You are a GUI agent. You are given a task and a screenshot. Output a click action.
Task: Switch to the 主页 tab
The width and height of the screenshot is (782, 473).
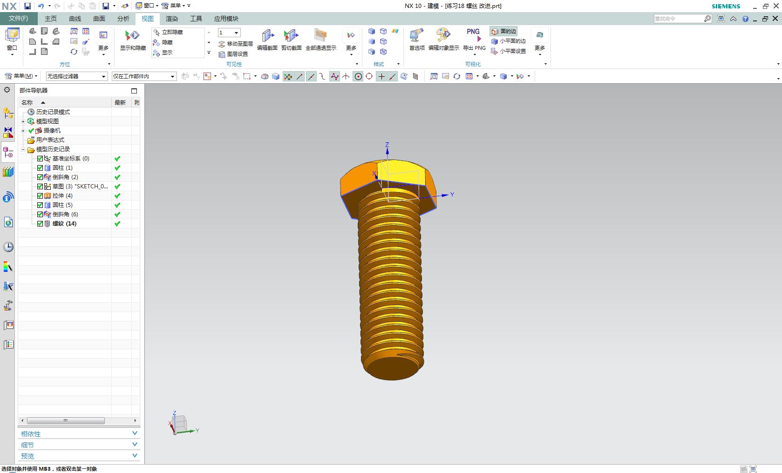click(51, 19)
